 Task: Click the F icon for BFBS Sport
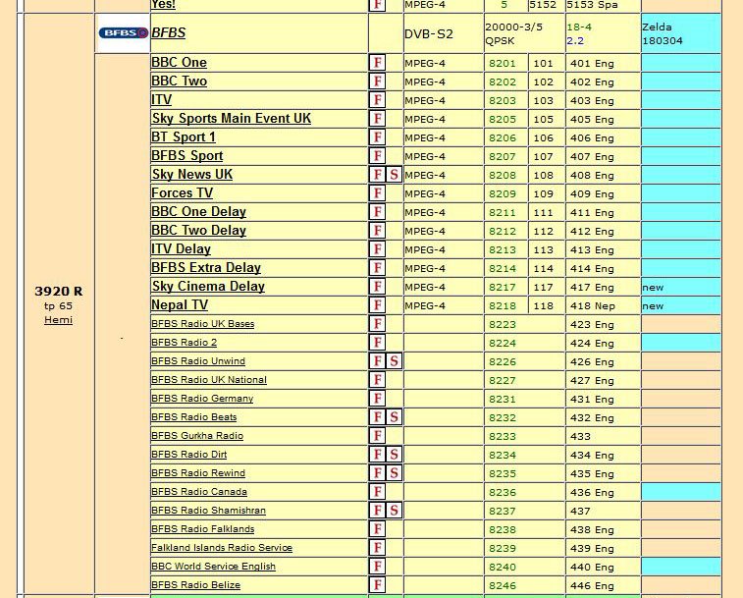click(378, 156)
